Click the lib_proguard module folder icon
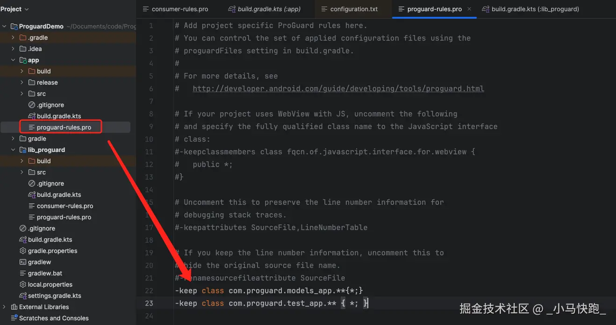This screenshot has height=325, width=616. (23, 150)
